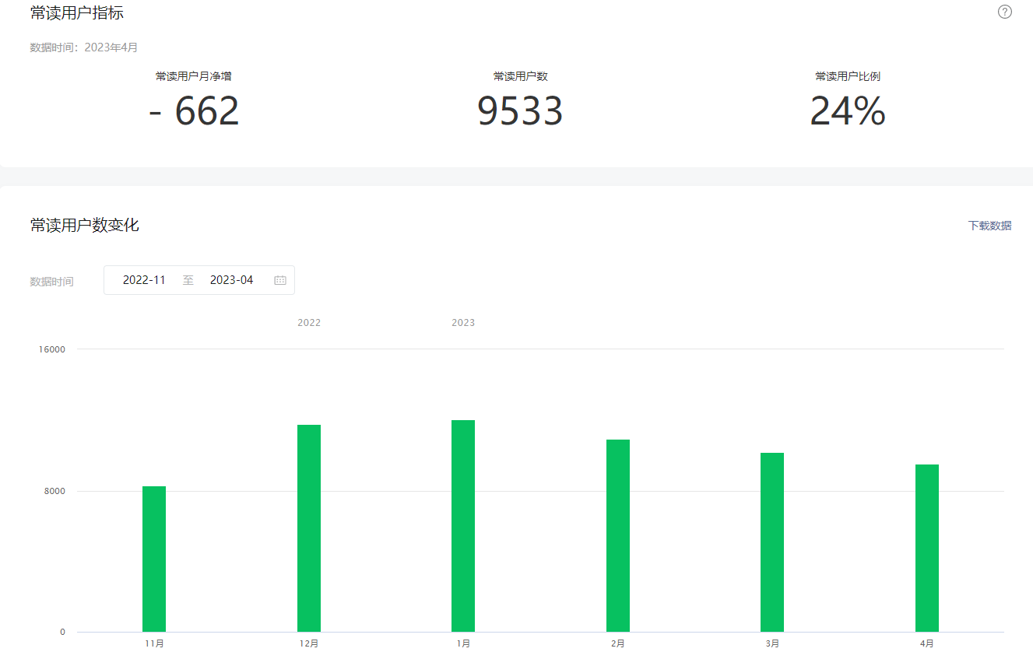Screen dimensions: 1033x666
Task: Click the 2022 year label above chart
Action: [309, 323]
